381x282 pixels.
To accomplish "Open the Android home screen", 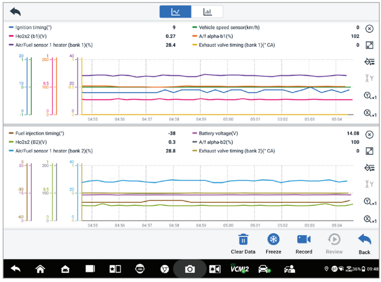I will click(x=40, y=269).
